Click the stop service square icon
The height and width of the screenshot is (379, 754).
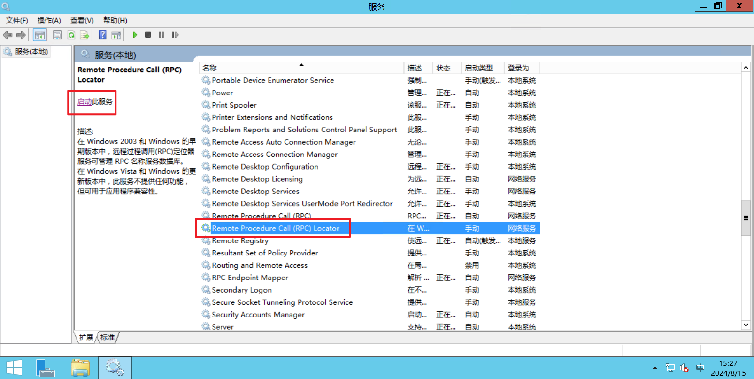point(148,35)
